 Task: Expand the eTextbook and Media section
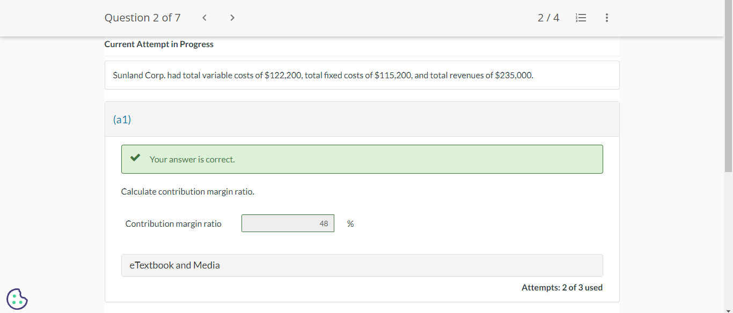[362, 265]
